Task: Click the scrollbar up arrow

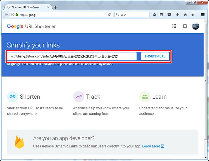Action: pos(206,21)
